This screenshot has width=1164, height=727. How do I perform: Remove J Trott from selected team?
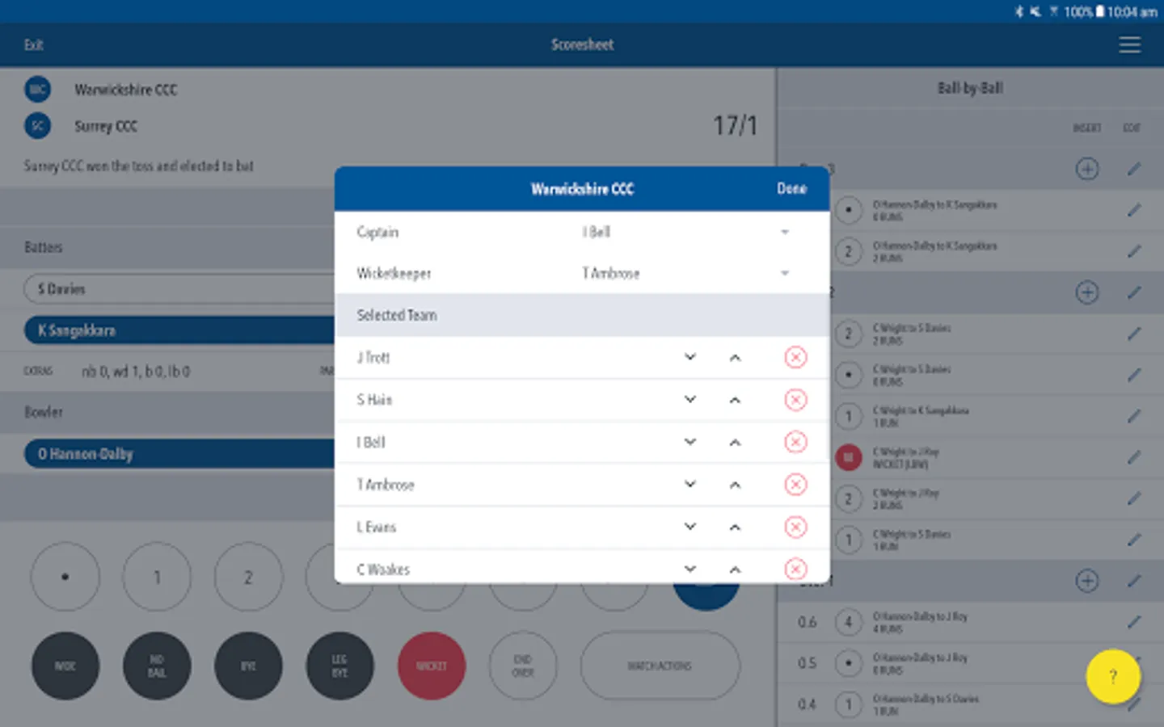click(x=795, y=357)
